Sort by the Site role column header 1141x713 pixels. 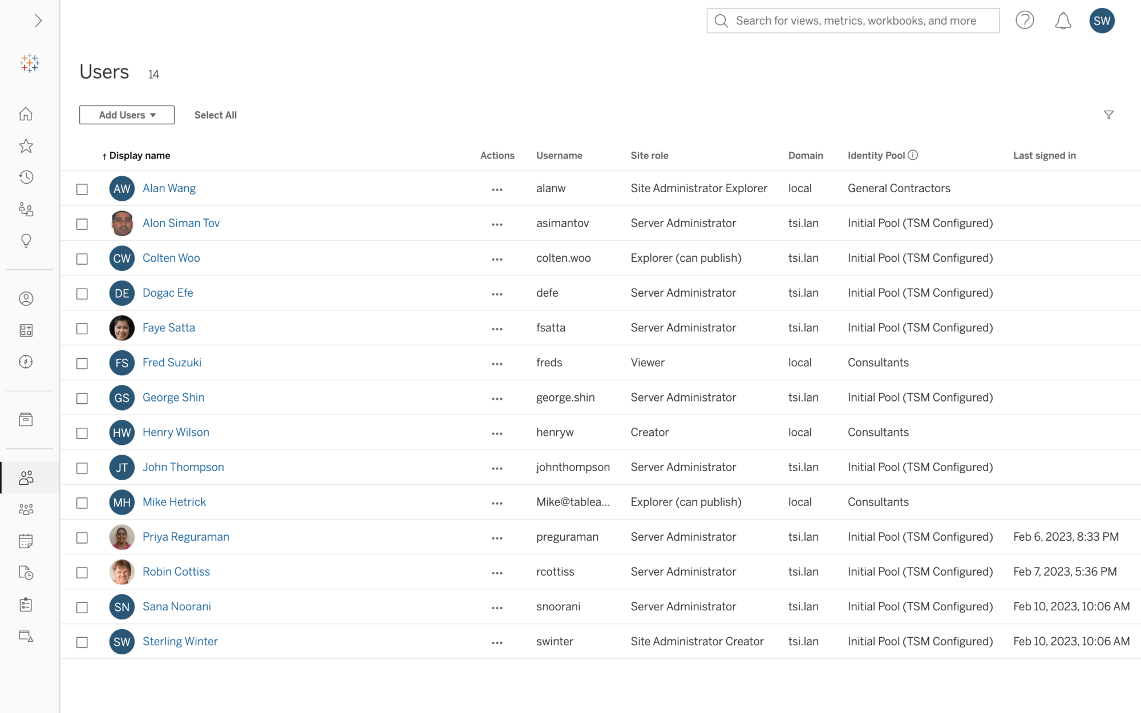pyautogui.click(x=649, y=156)
